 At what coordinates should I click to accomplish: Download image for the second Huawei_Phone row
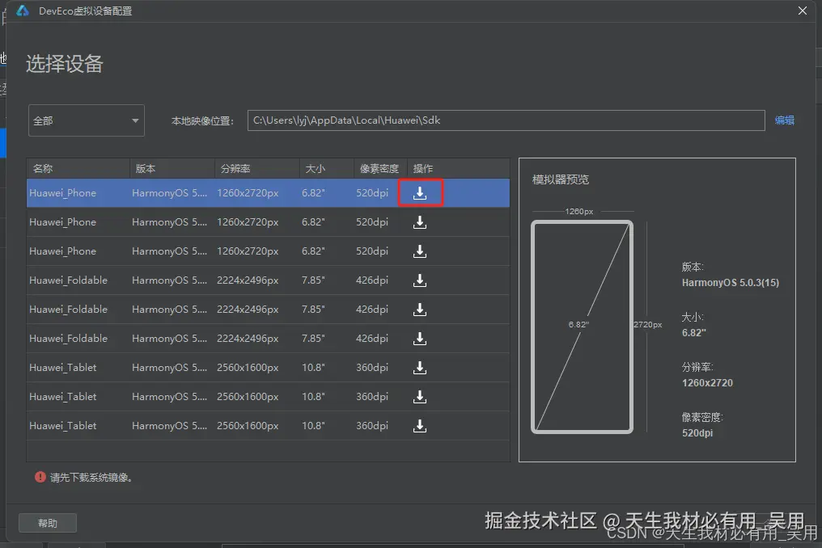pos(420,222)
